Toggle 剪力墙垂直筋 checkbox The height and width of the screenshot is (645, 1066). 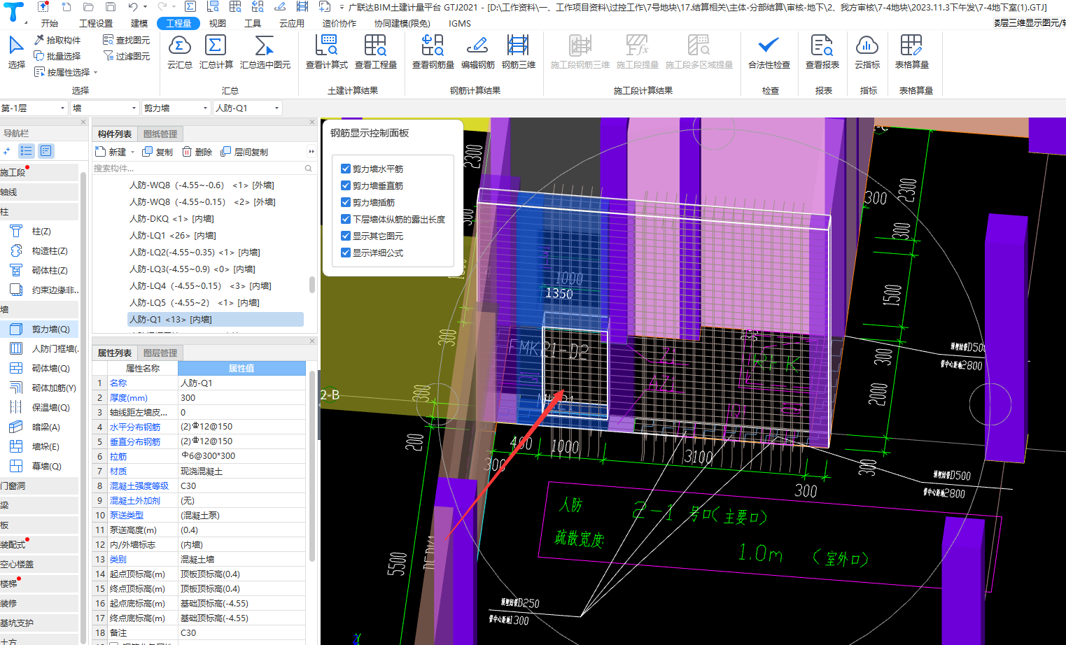point(346,185)
